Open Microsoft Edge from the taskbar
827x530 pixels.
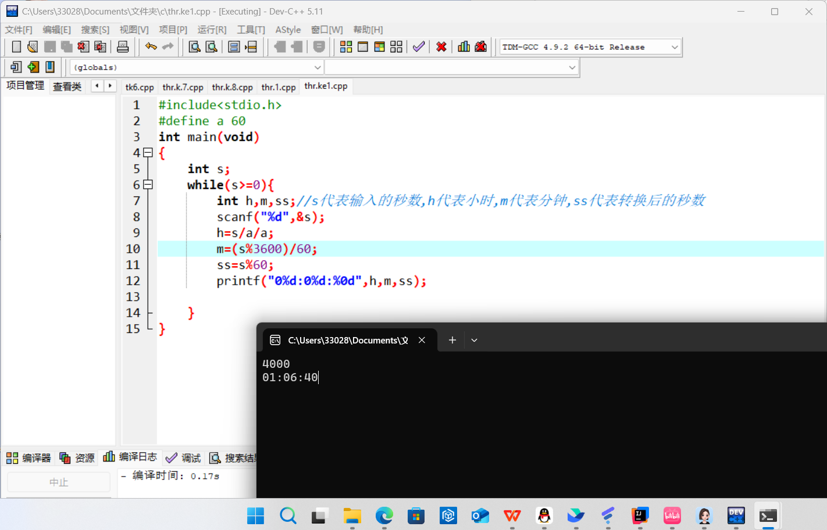click(x=384, y=515)
